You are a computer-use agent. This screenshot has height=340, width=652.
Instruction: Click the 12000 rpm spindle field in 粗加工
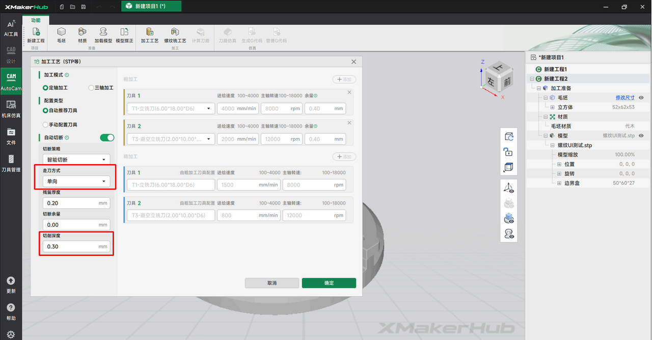[x=282, y=139]
